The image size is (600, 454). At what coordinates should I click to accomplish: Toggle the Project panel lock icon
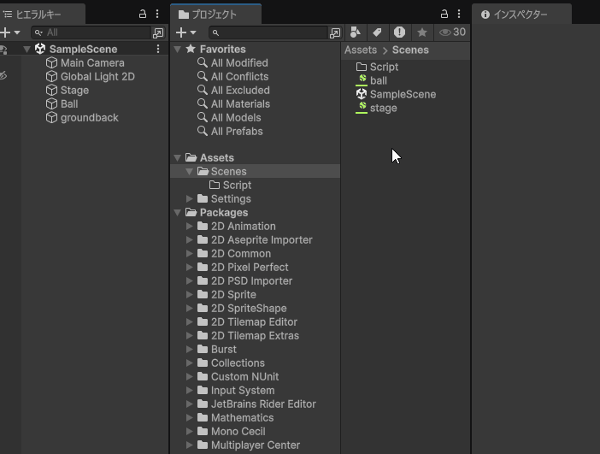444,15
